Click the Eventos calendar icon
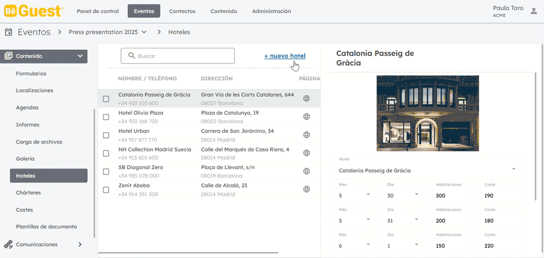The image size is (544, 258). [x=9, y=32]
